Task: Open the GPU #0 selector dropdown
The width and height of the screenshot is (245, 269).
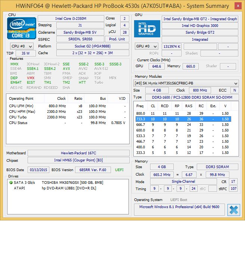Action: [146, 46]
